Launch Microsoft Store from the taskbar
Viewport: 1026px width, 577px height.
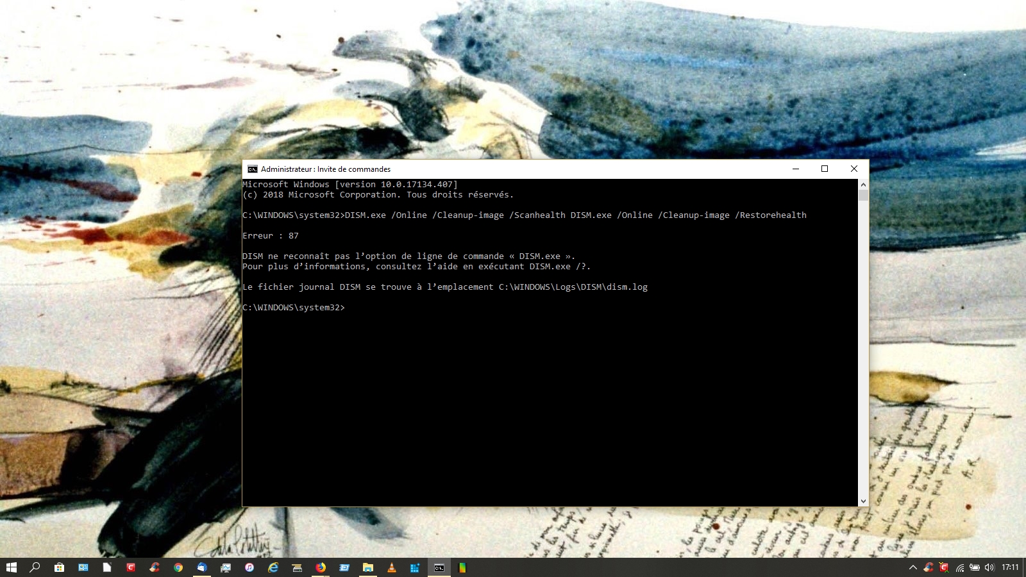[x=59, y=567]
